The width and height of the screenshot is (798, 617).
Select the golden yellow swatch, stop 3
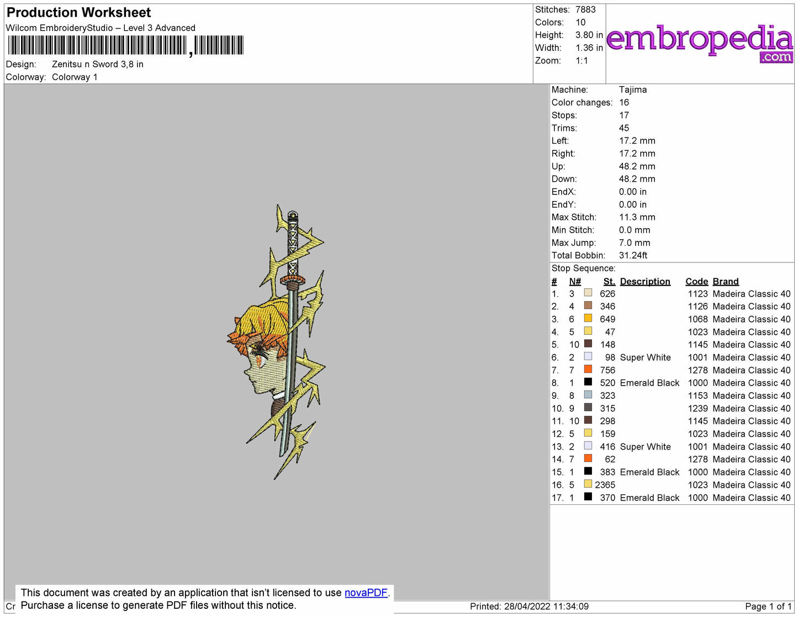point(588,318)
